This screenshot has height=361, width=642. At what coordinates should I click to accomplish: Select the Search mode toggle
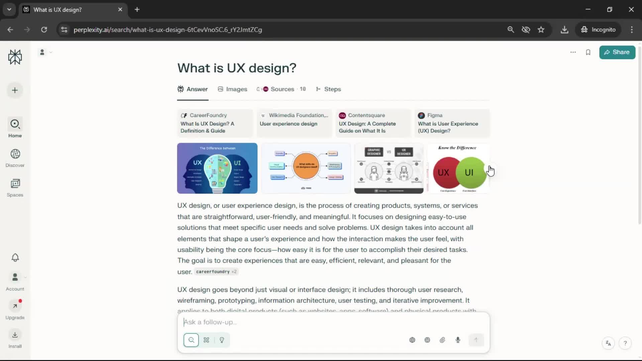(x=191, y=340)
